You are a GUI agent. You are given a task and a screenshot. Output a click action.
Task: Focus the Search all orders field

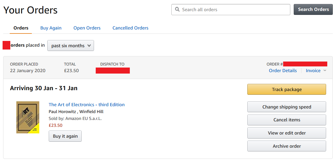pos(231,9)
